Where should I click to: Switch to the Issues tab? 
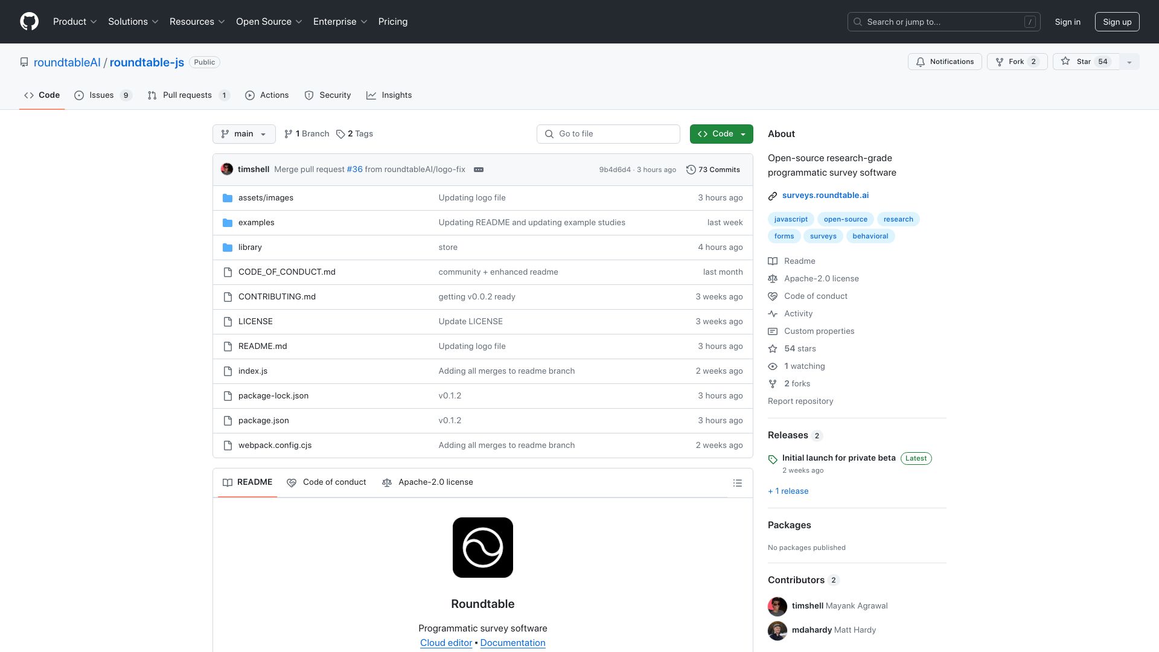[103, 95]
